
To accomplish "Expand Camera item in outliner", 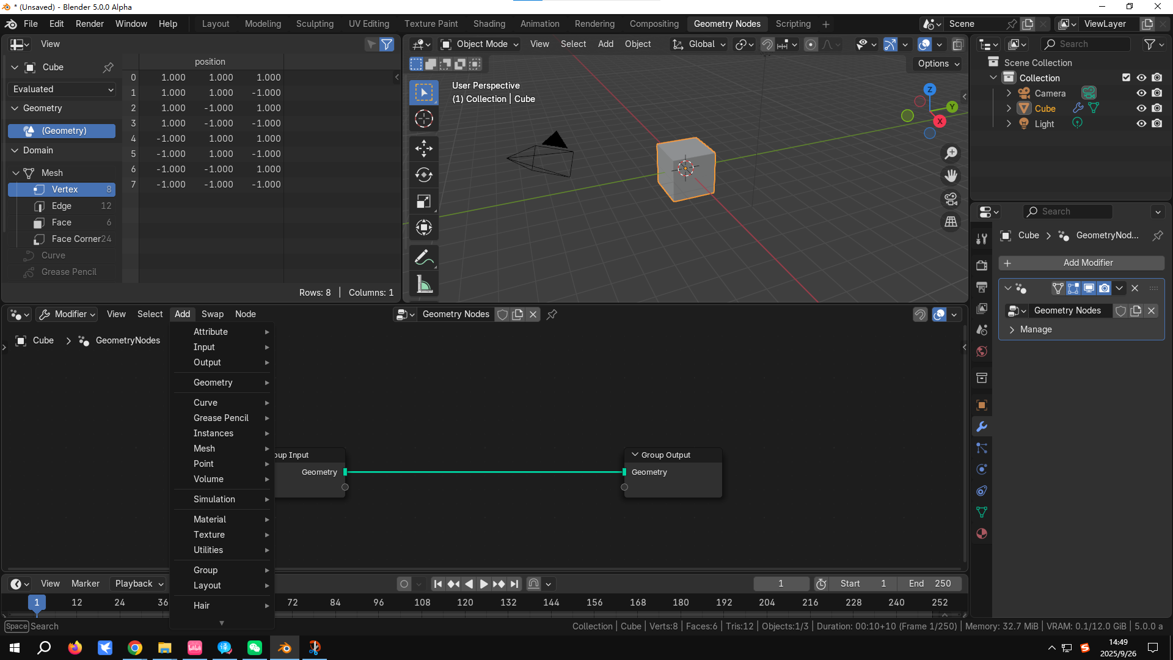I will [1009, 93].
